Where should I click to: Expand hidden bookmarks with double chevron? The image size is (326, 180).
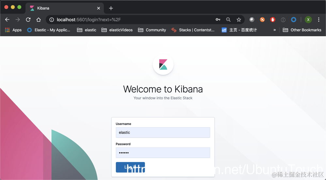275,30
